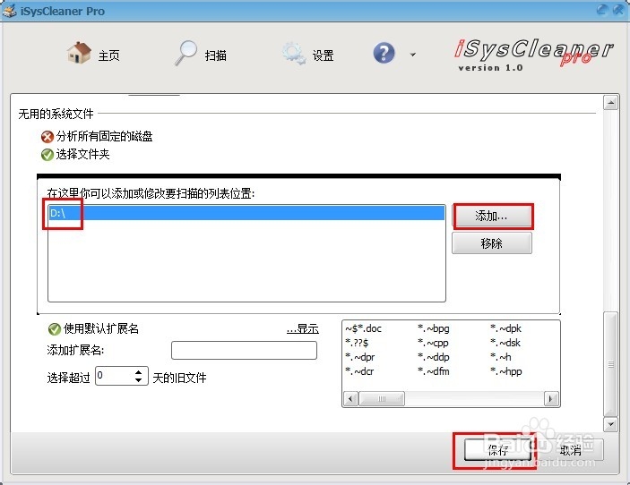Viewport: 630px width, 485px height.
Task: Select the D:\ entry in the list
Action: pyautogui.click(x=246, y=213)
